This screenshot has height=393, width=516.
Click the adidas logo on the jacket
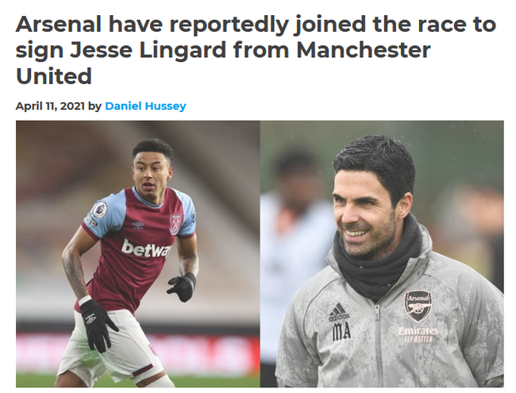click(x=338, y=312)
